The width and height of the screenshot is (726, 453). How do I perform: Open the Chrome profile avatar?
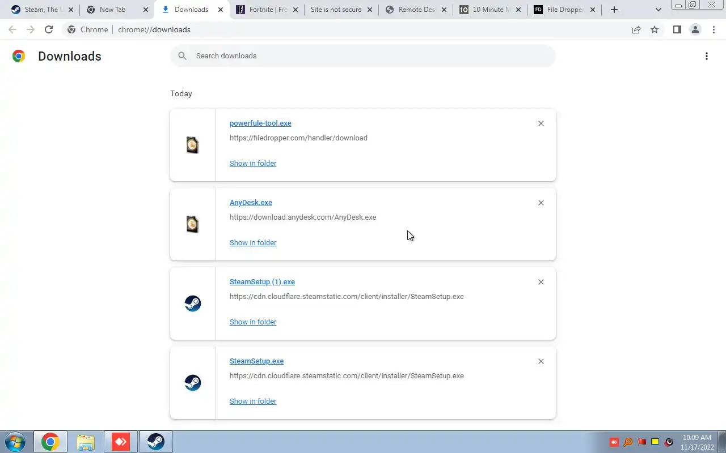(x=695, y=29)
